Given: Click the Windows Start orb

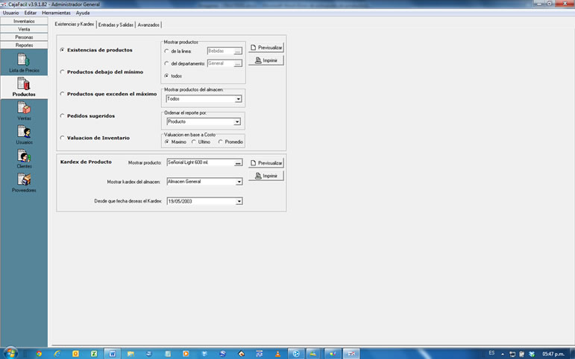Looking at the screenshot, I should [x=10, y=352].
